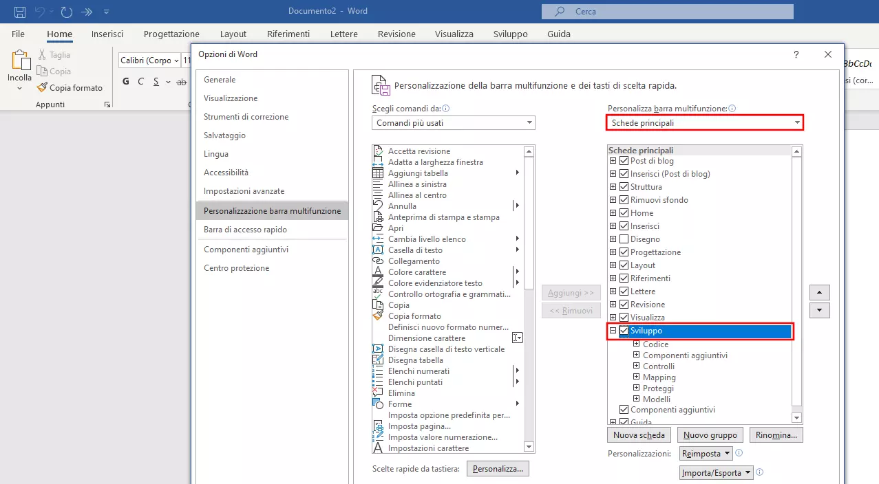The width and height of the screenshot is (879, 484).
Task: Select Collegamento command icon
Action: [377, 261]
